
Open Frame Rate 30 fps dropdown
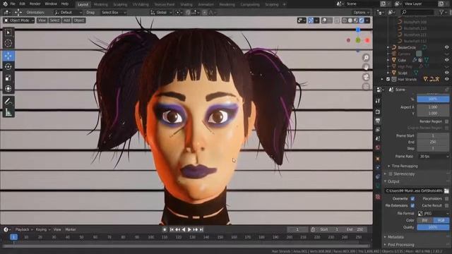tap(433, 157)
